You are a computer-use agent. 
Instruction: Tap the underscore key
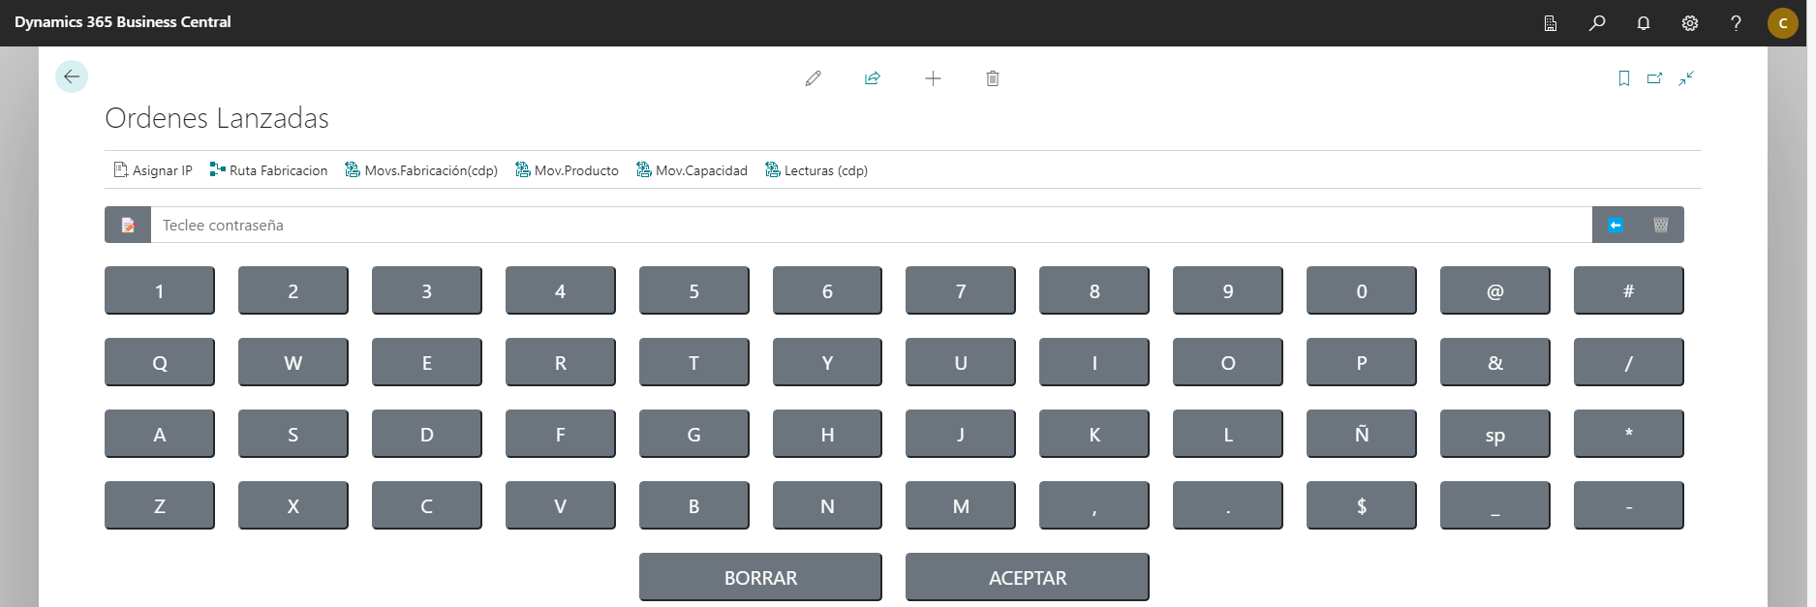1495,505
